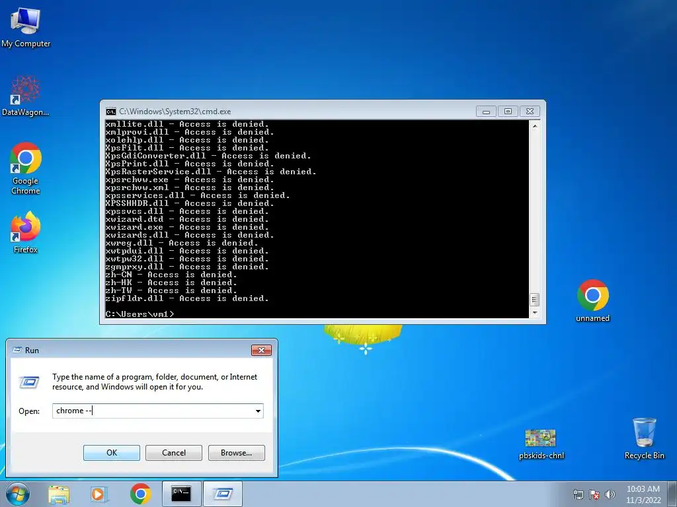Expand the Run Open history dropdown

(x=259, y=411)
